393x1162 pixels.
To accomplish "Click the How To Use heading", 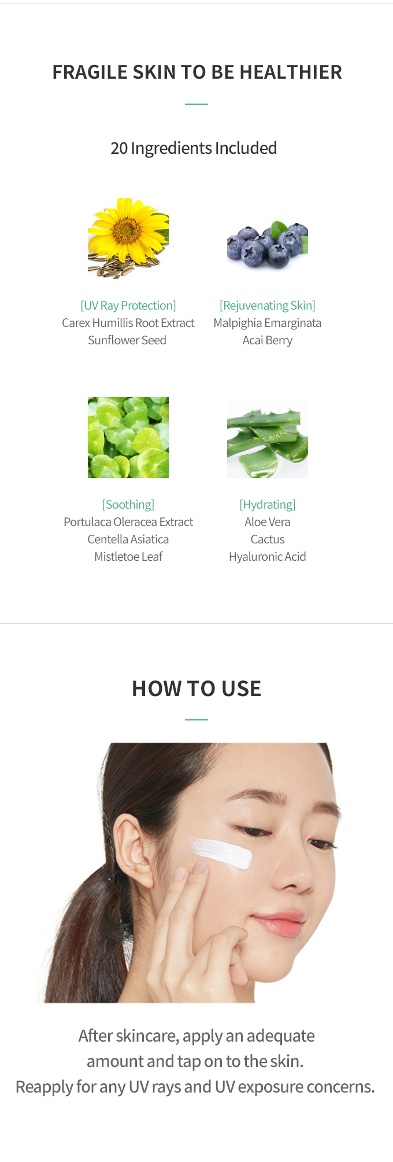I will click(196, 689).
